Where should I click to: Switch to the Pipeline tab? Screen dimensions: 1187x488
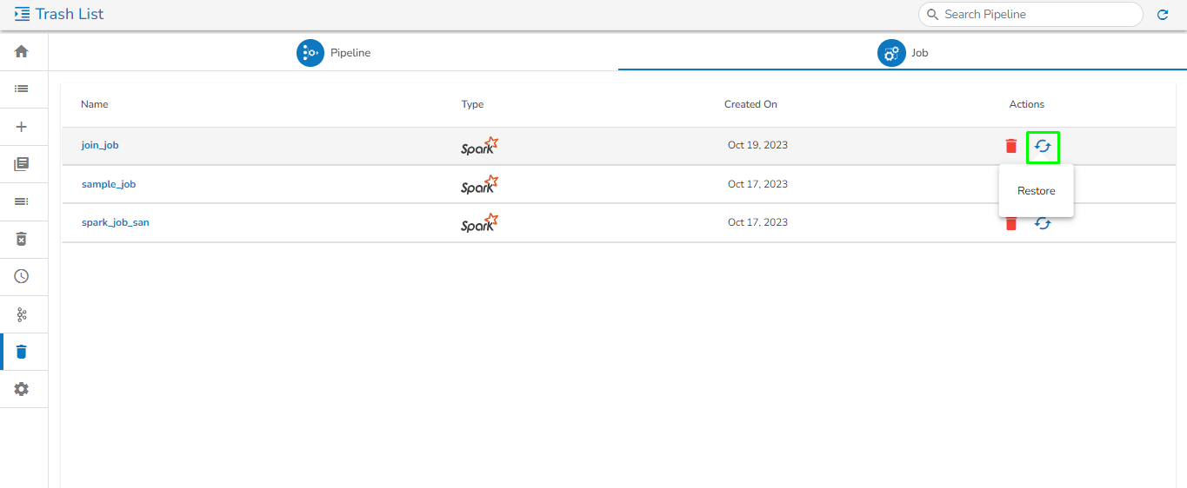point(334,53)
